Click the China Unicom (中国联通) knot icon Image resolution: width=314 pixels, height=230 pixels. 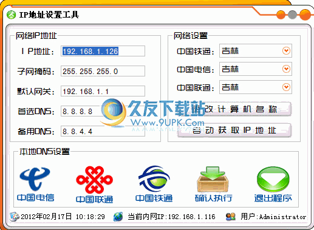94,180
